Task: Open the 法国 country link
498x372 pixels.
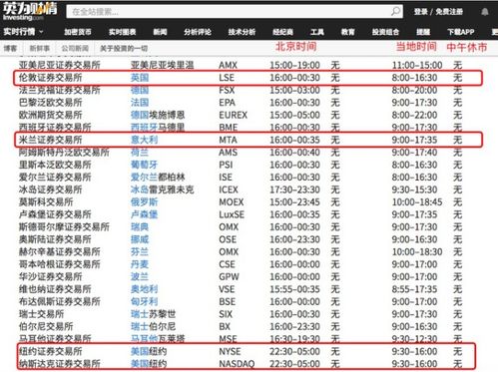Action: click(x=140, y=103)
